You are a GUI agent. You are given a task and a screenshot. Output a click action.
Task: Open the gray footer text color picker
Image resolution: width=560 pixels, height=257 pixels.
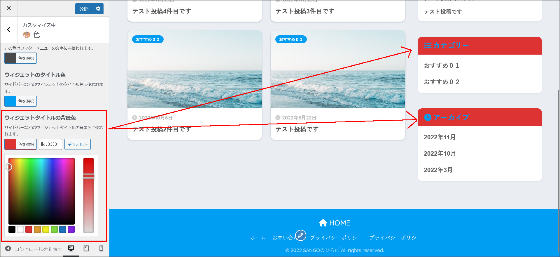pos(20,58)
